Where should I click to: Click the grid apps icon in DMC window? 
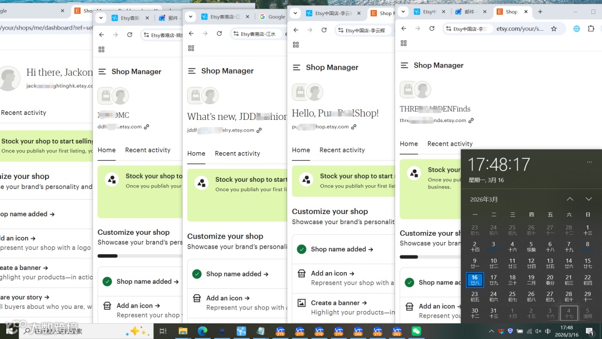pos(101,50)
